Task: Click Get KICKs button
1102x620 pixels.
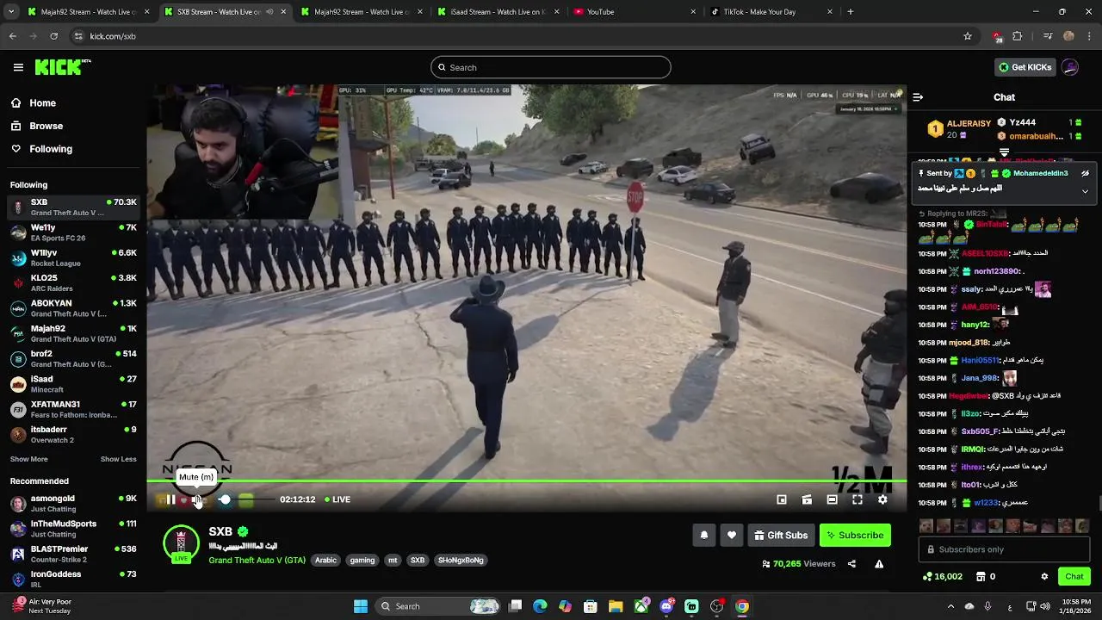Action: [1025, 67]
